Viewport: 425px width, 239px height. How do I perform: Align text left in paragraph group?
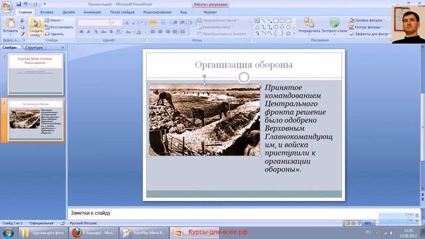click(x=153, y=32)
